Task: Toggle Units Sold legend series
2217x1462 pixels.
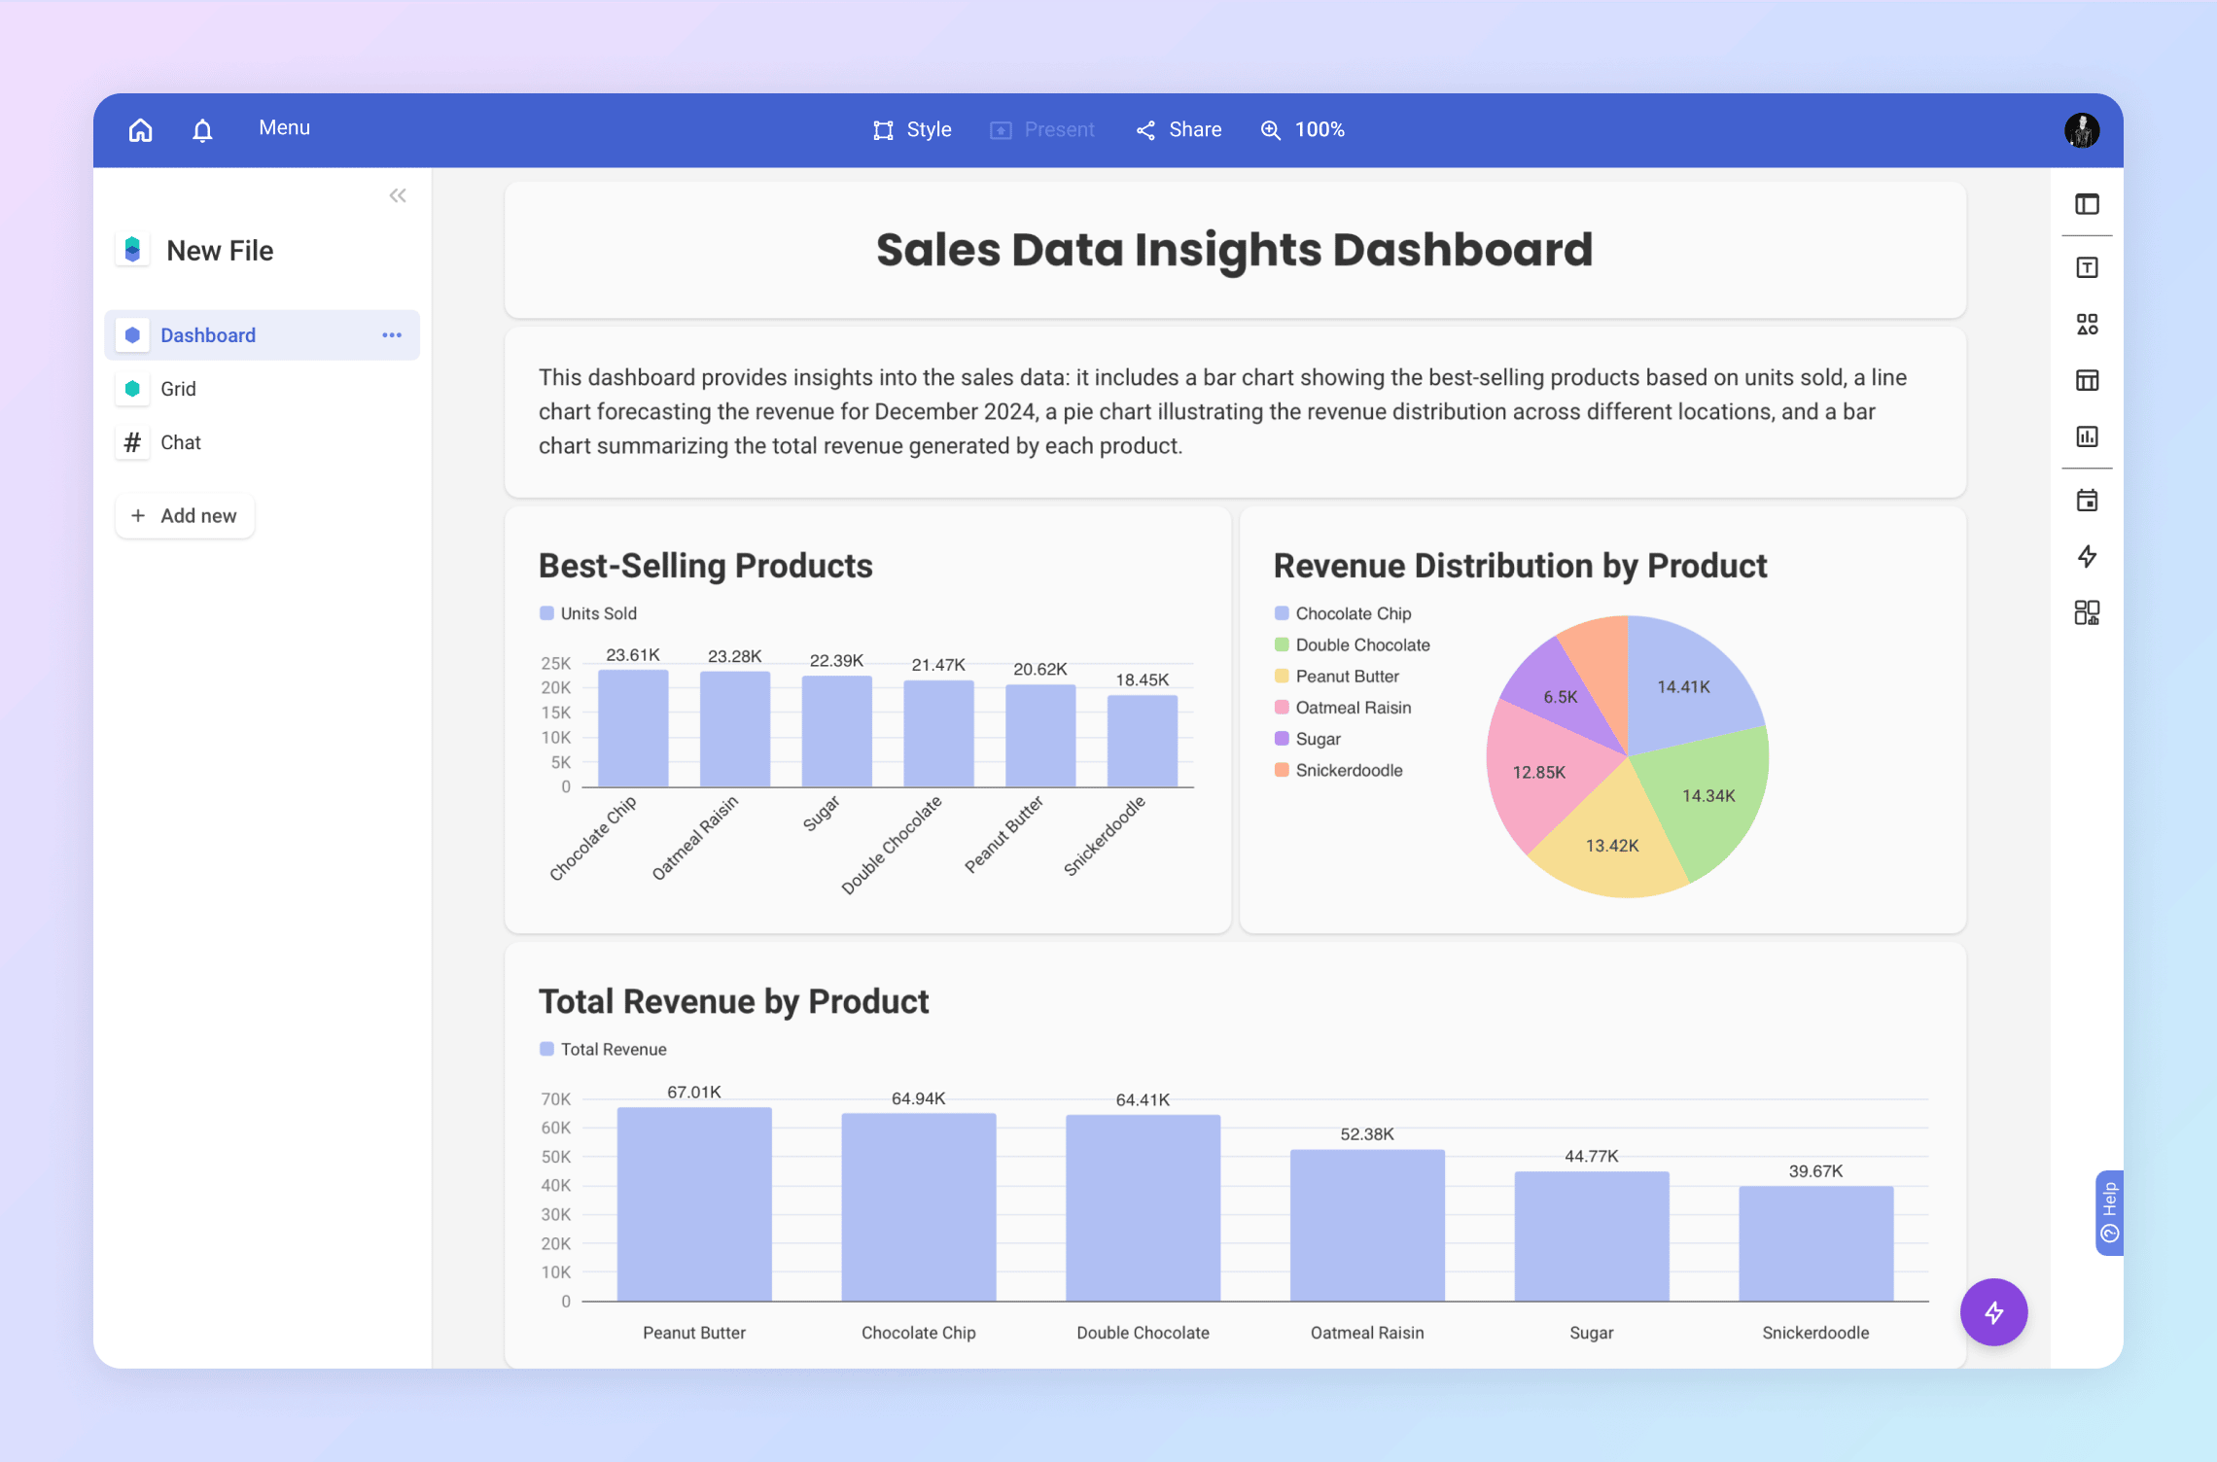Action: 588,613
